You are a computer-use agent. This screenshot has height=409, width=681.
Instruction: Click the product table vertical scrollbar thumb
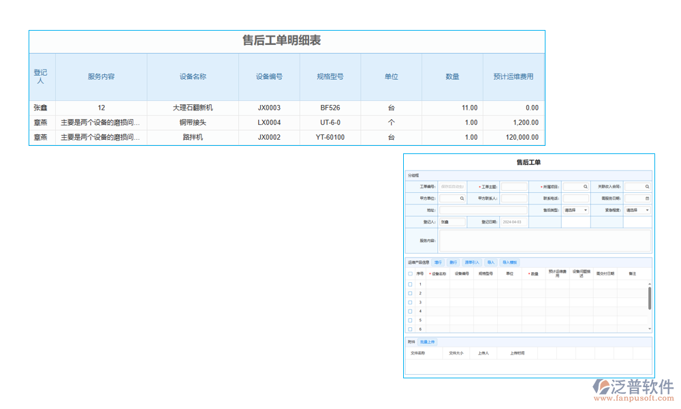point(649,298)
